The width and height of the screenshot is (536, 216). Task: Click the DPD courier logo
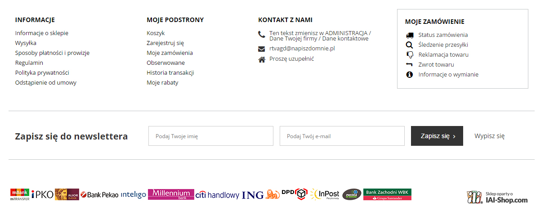(294, 194)
